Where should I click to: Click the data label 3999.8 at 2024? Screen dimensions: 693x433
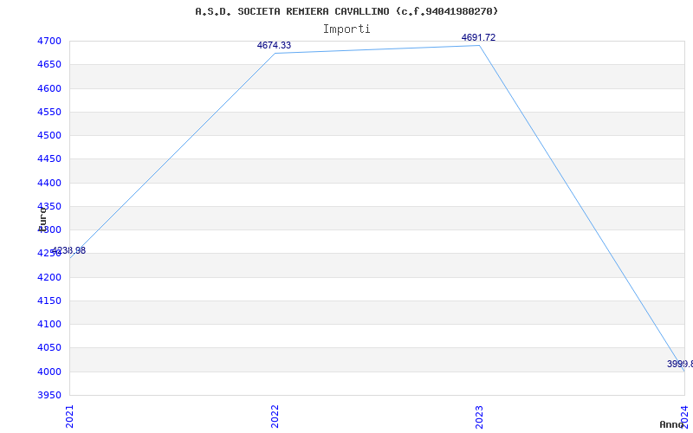click(680, 364)
